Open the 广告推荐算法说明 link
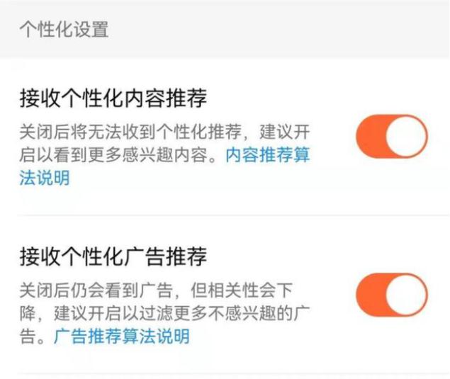Viewport: 450px width, 379px height. 122,336
